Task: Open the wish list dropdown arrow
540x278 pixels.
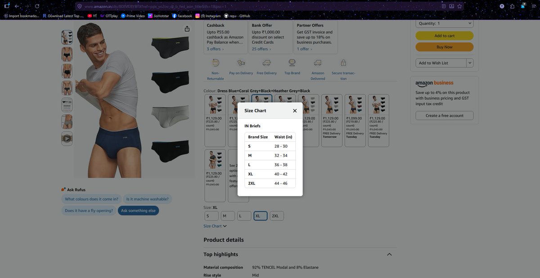Action: (x=470, y=63)
